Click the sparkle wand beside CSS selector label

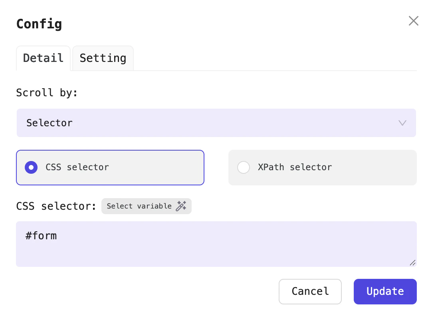(x=182, y=206)
